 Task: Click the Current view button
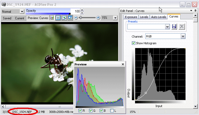(x=20, y=18)
